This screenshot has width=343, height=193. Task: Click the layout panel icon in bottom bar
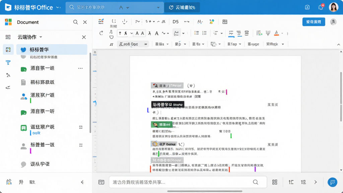pyautogui.click(x=101, y=182)
